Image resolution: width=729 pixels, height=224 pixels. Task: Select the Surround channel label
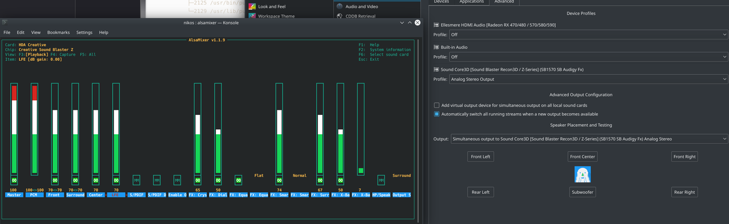click(x=75, y=195)
